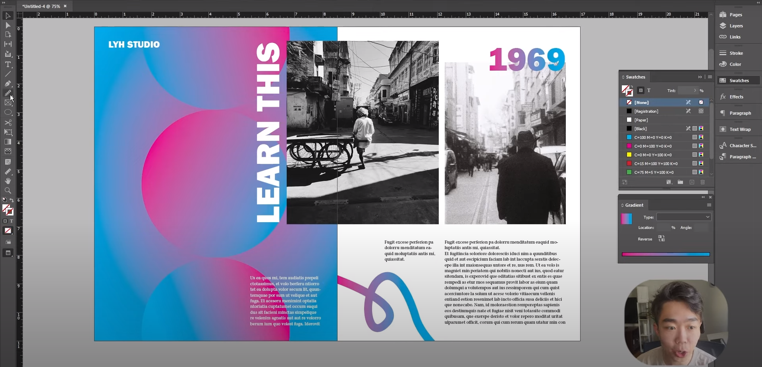Select the Pen tool

click(8, 83)
